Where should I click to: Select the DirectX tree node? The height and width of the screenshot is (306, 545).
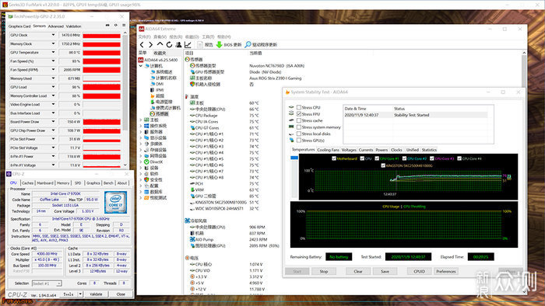pyautogui.click(x=153, y=162)
